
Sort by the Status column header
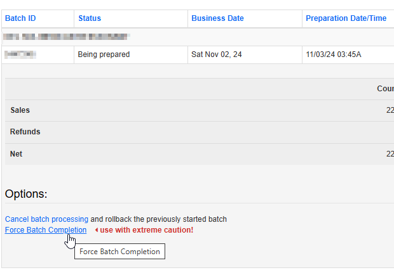tap(90, 18)
